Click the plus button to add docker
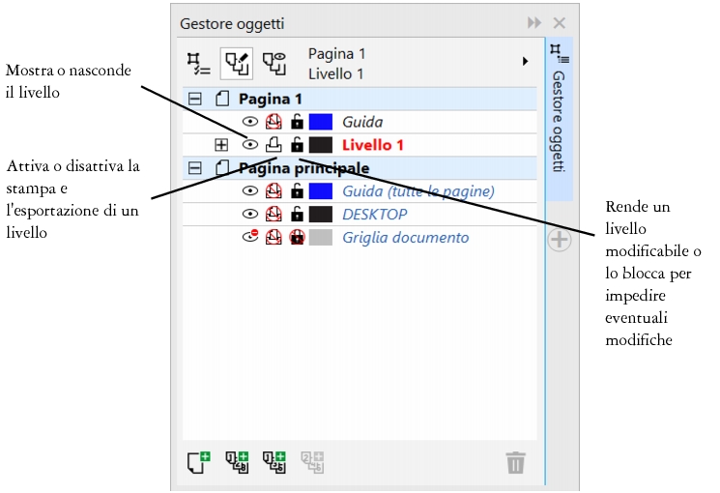The height and width of the screenshot is (493, 720). click(x=559, y=240)
